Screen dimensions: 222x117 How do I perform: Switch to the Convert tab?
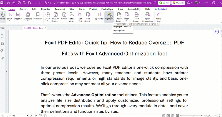click(x=23, y=9)
